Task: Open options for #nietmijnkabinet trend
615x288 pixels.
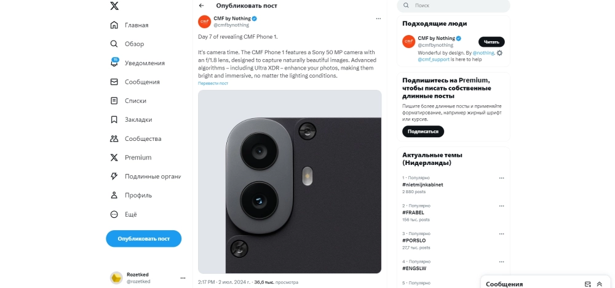Action: tap(501, 178)
